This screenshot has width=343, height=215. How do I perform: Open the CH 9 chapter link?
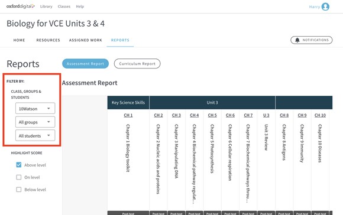tap(302, 115)
